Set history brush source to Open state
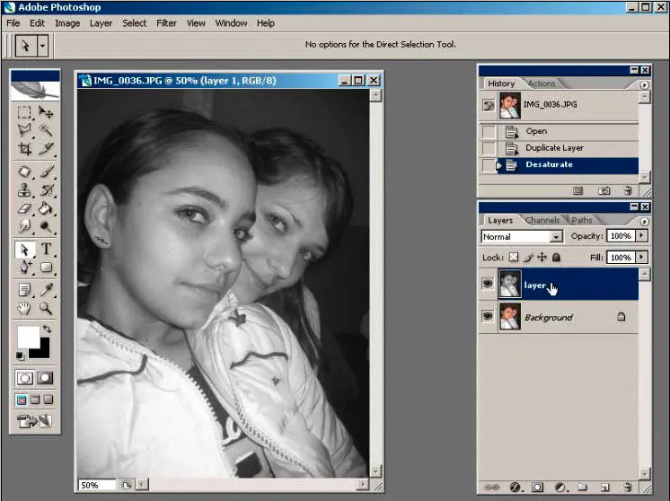Screen dimensions: 670x501 coord(489,132)
